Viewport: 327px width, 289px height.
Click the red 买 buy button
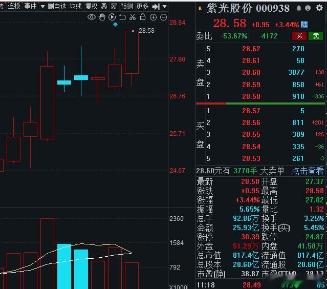pos(299,36)
